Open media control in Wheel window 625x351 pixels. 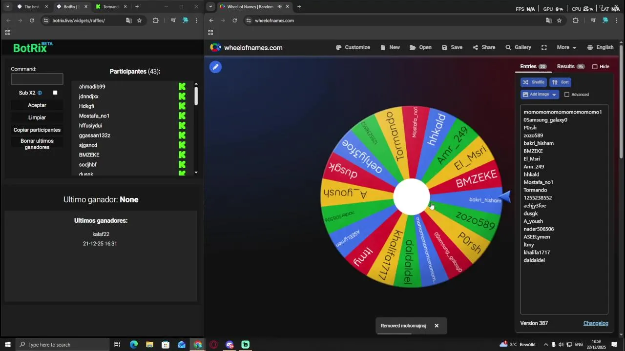click(593, 20)
